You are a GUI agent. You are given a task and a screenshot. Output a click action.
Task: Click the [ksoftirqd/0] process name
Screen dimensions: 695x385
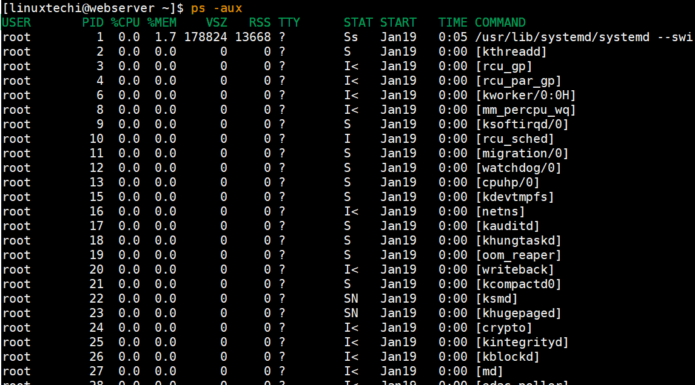coord(522,124)
